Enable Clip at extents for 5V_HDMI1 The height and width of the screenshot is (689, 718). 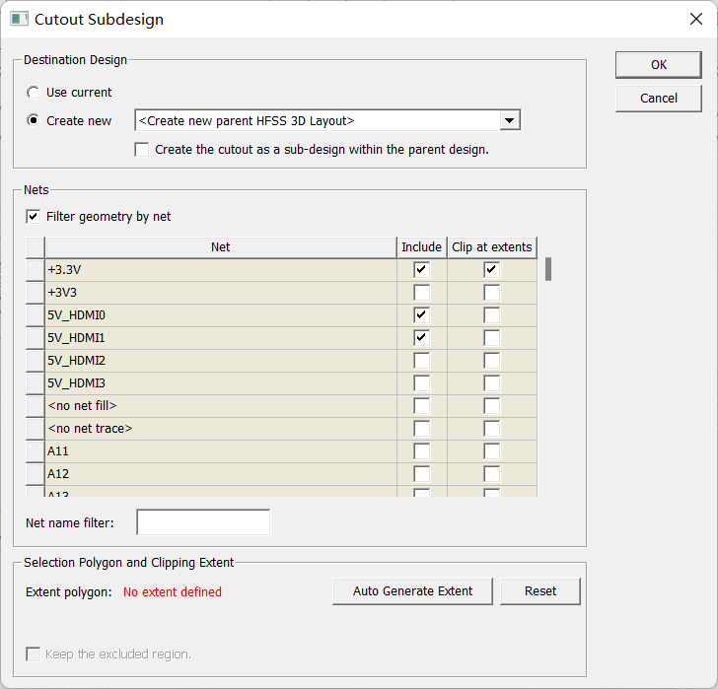pyautogui.click(x=492, y=338)
